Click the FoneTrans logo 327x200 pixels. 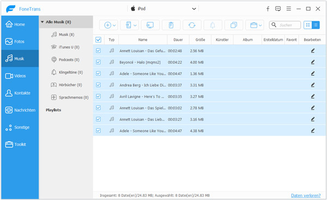point(10,9)
